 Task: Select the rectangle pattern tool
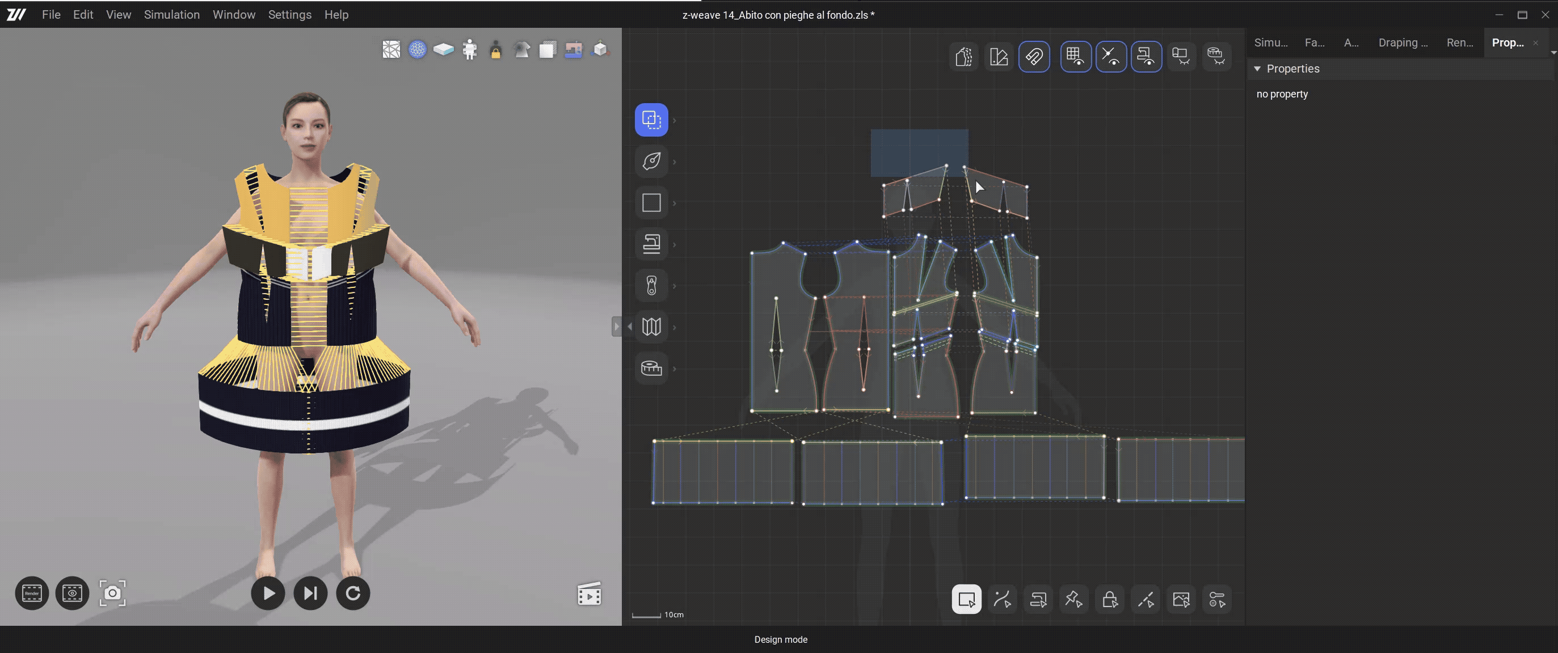pyautogui.click(x=651, y=202)
